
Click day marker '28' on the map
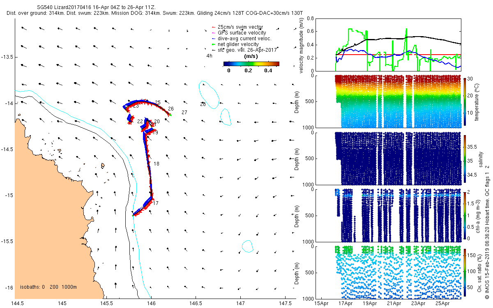[x=203, y=104]
